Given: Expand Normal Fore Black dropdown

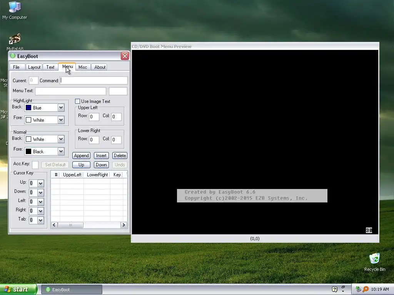Looking at the screenshot, I should tap(61, 151).
